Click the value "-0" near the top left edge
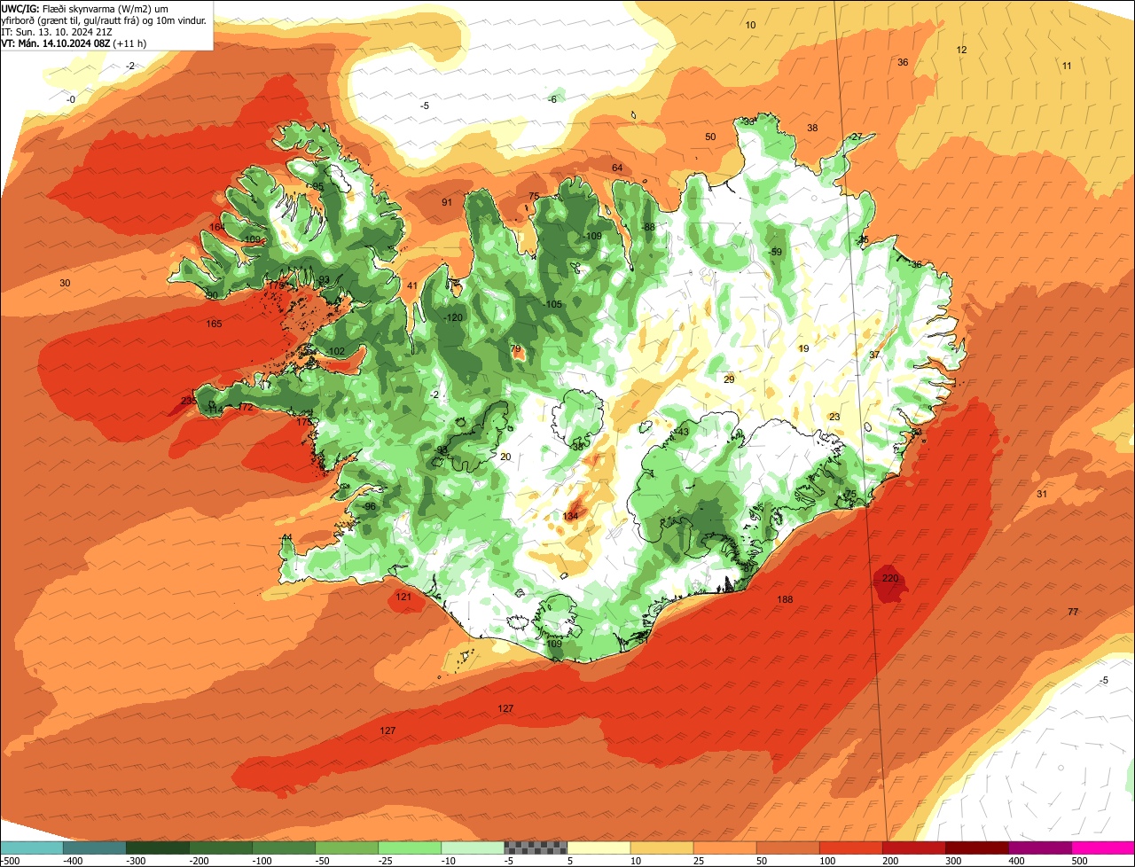The image size is (1135, 867). (71, 99)
